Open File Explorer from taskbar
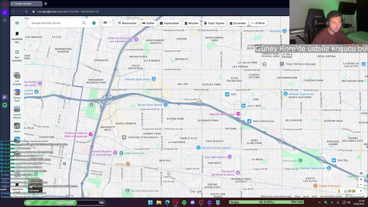Screen dimensions: 368x207 [159, 202]
